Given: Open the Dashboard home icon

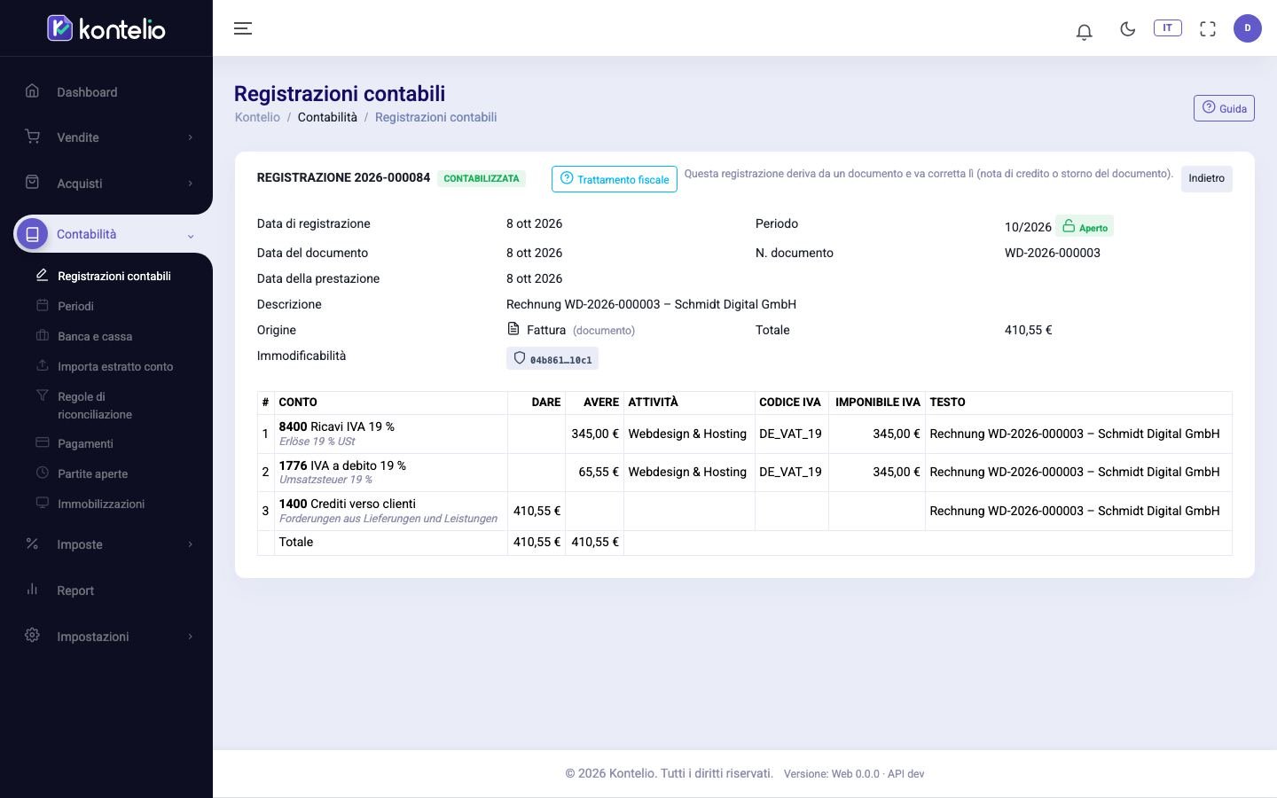Looking at the screenshot, I should click(33, 91).
